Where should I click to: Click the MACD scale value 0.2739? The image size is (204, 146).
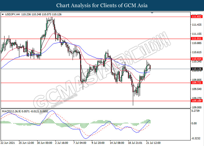(196, 111)
